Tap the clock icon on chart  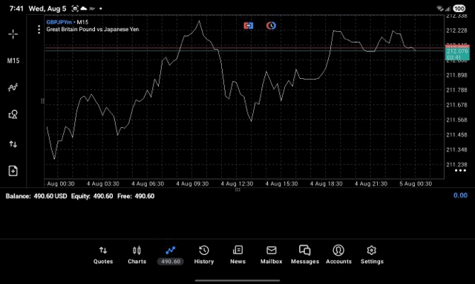pyautogui.click(x=271, y=26)
